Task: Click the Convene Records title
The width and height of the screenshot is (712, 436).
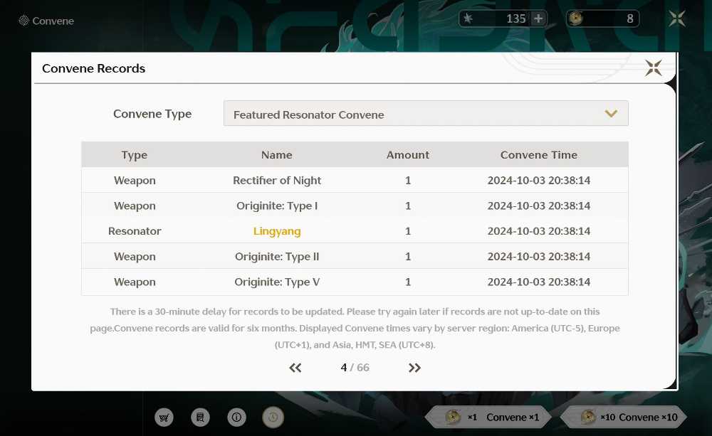Action: (93, 68)
